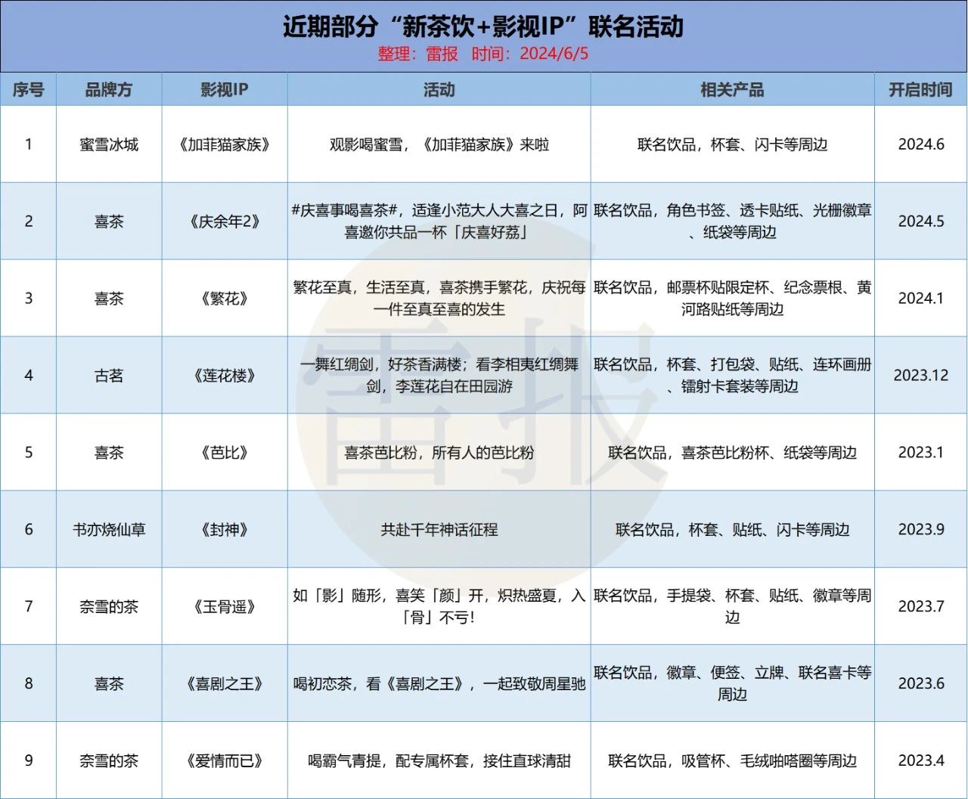Select the 序号 column header
Image resolution: width=968 pixels, height=799 pixels.
click(x=28, y=90)
